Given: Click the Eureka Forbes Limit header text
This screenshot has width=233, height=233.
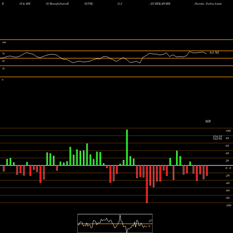Looking at the screenshot, I should (x=208, y=4).
